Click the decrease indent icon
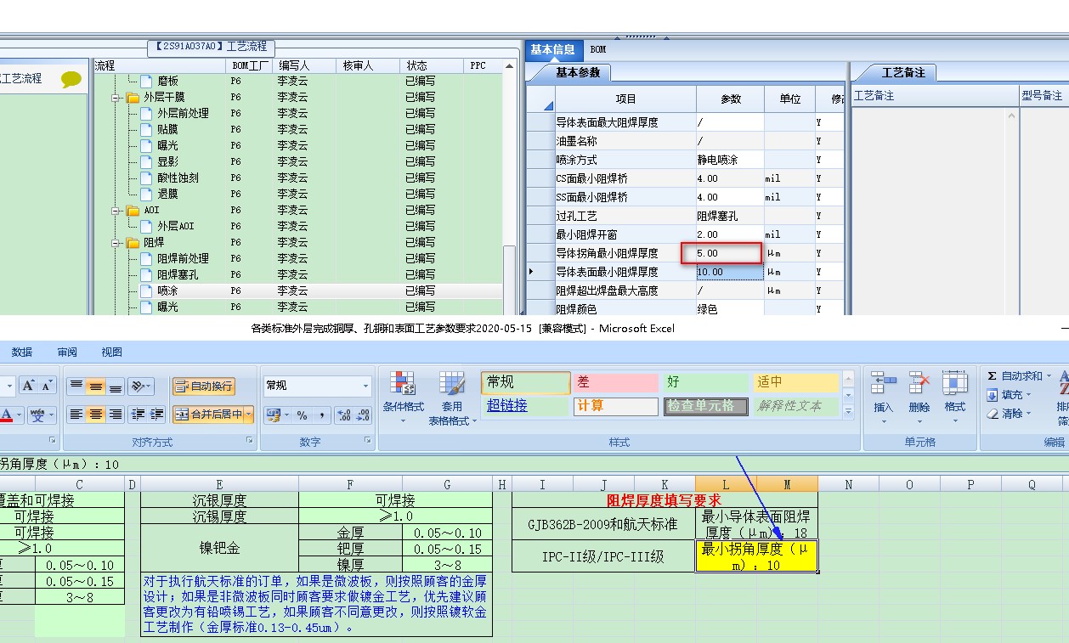This screenshot has height=643, width=1069. pyautogui.click(x=138, y=415)
